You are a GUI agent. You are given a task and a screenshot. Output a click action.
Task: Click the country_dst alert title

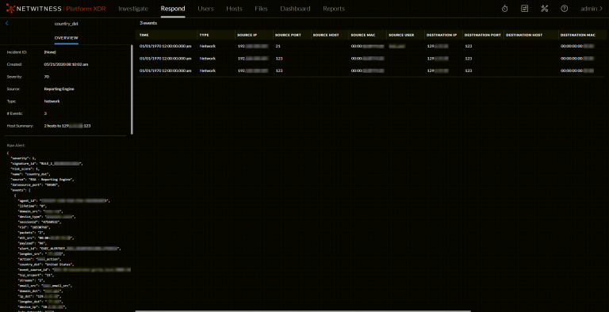(67, 24)
